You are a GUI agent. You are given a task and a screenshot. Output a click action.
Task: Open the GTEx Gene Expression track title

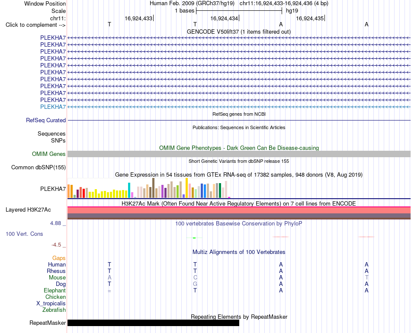click(239, 175)
